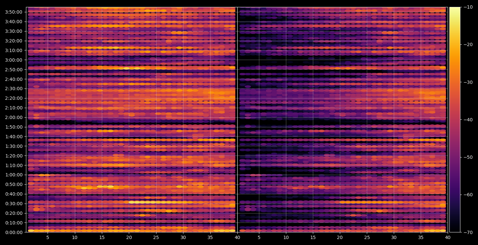
Task: Select the 3:40:00 y-axis tick label
Action: (14, 22)
